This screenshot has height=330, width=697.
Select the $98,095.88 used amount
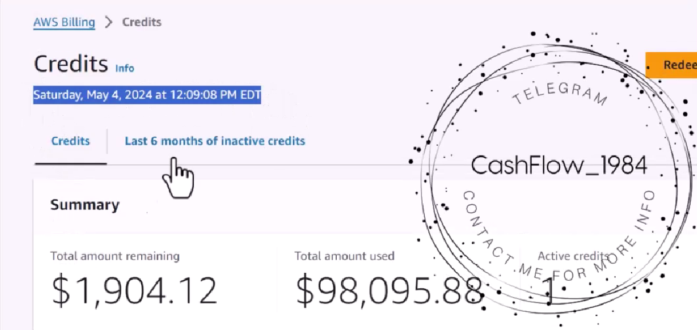(x=389, y=289)
